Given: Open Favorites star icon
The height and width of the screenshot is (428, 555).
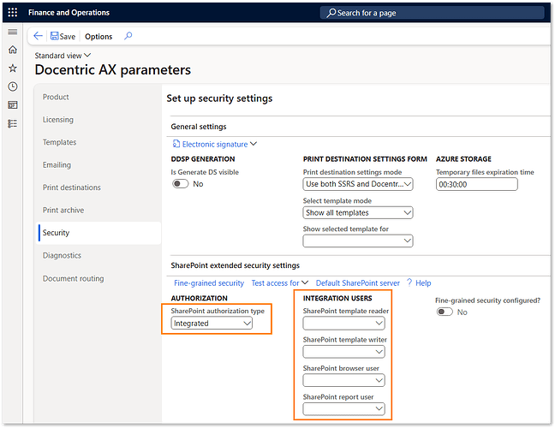Looking at the screenshot, I should pos(13,68).
